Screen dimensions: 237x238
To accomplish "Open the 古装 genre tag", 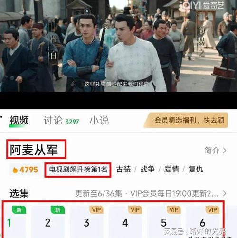I will tap(123, 169).
